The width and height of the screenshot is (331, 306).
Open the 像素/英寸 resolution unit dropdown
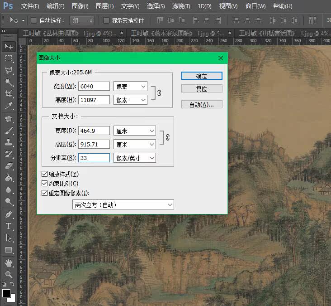[135, 158]
